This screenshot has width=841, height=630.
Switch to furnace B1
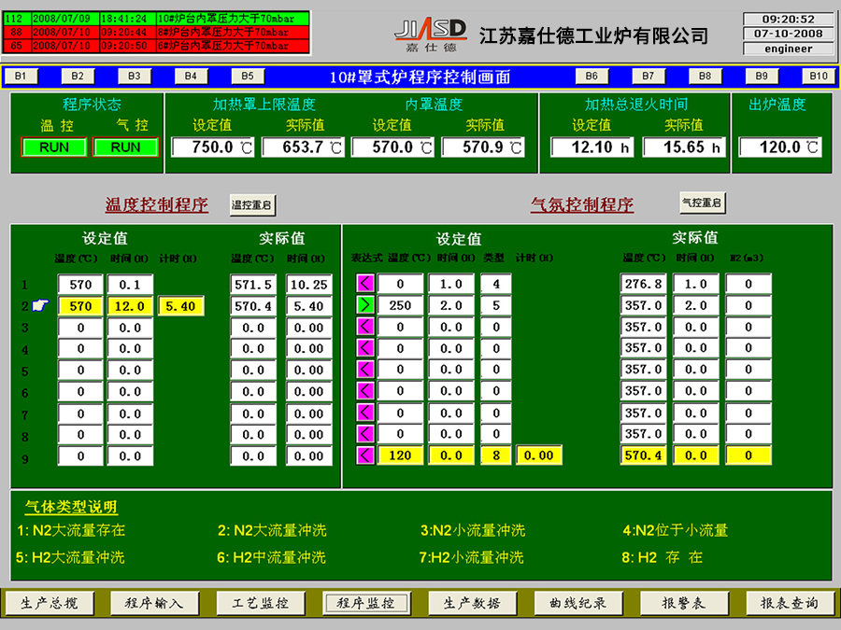(x=21, y=77)
